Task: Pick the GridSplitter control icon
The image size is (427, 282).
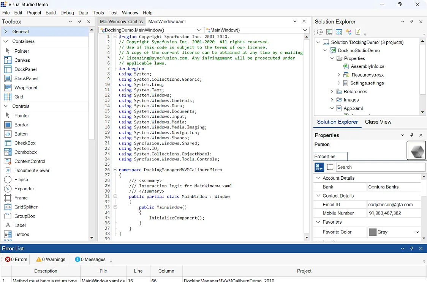Action: tap(8, 207)
